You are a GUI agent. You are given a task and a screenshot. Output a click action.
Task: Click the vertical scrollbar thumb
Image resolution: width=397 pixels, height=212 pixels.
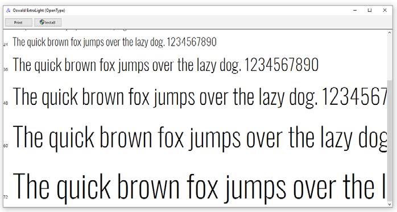click(390, 140)
